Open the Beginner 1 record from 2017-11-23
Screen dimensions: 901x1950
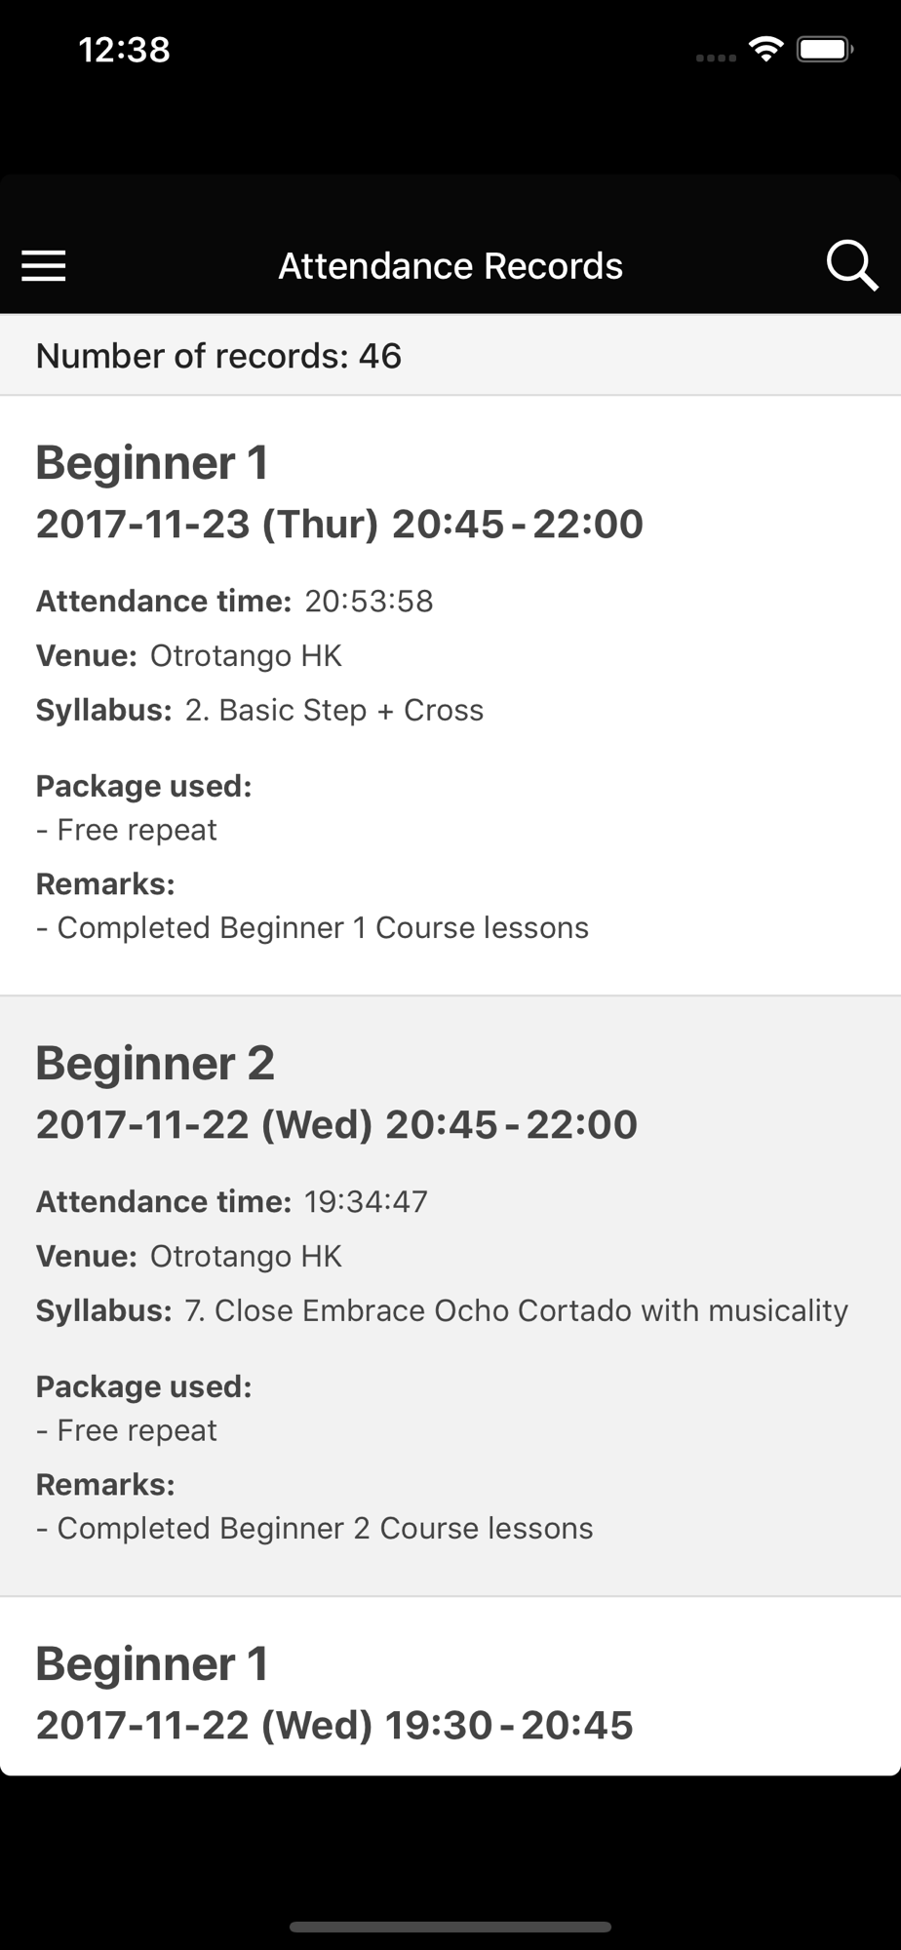pyautogui.click(x=152, y=462)
